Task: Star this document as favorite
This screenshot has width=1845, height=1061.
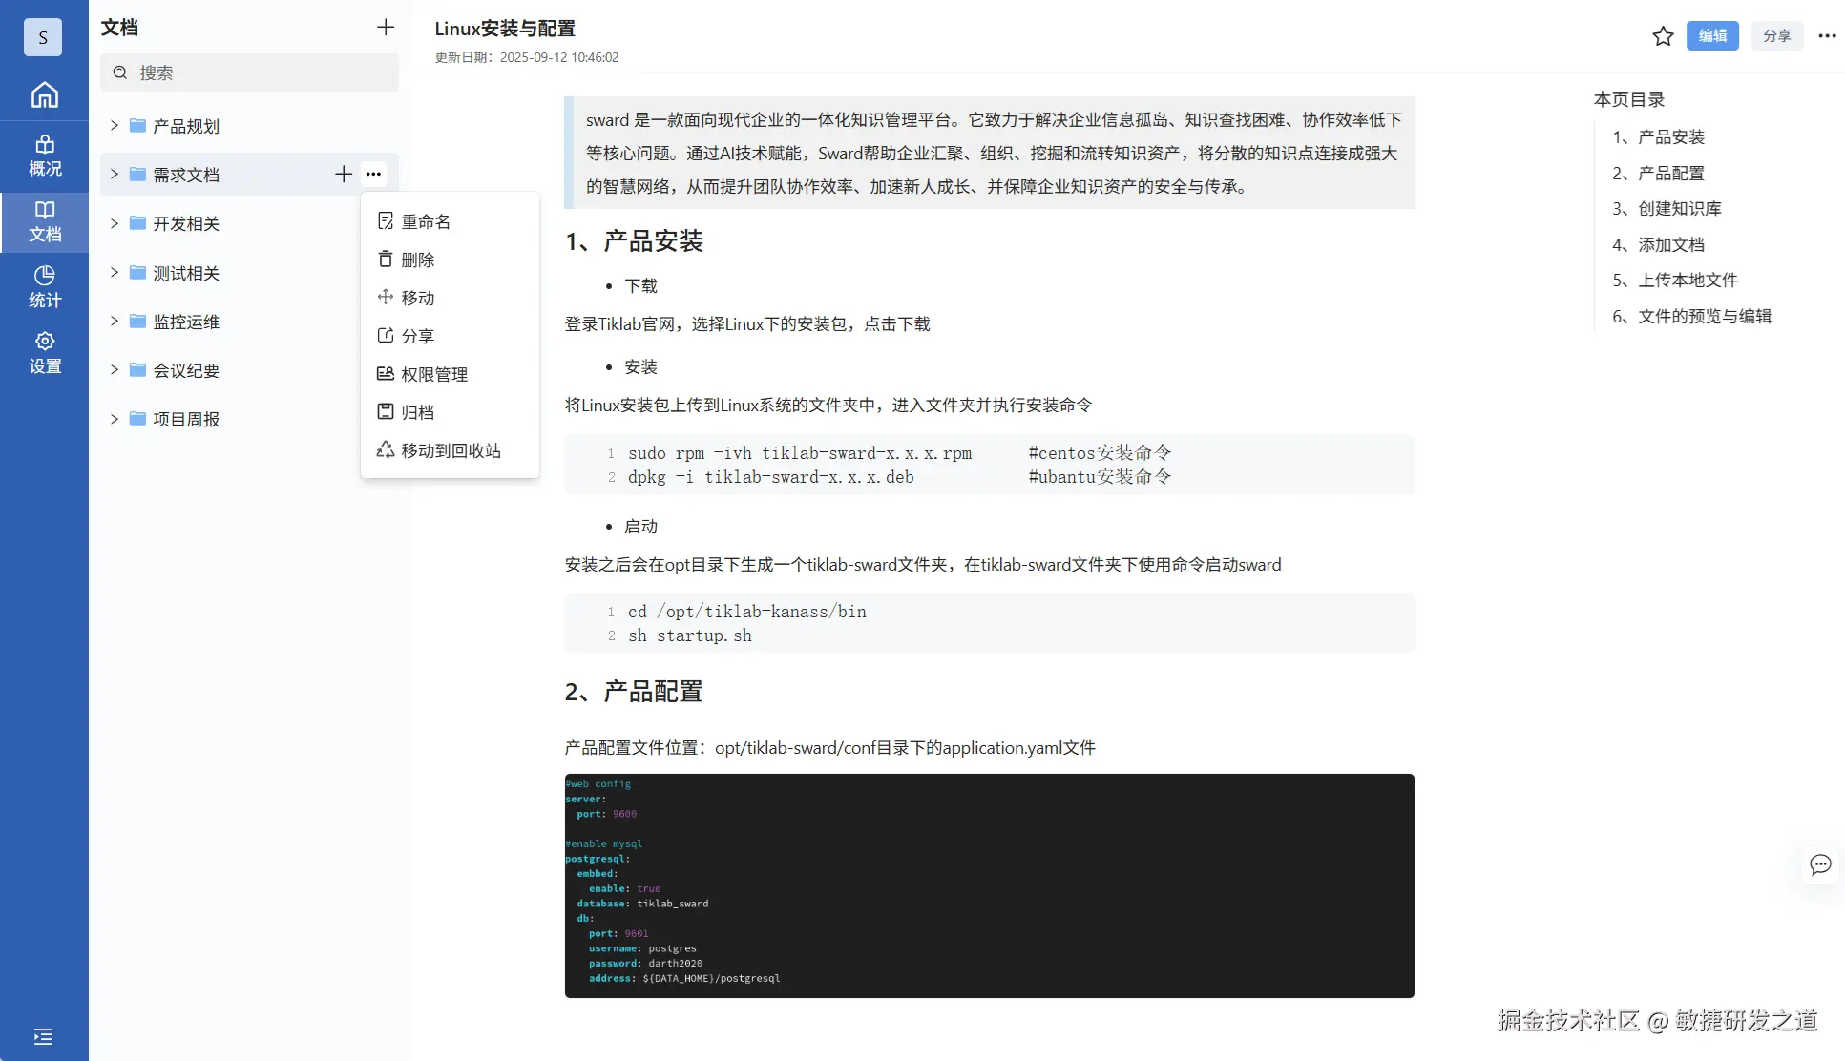Action: point(1663,36)
